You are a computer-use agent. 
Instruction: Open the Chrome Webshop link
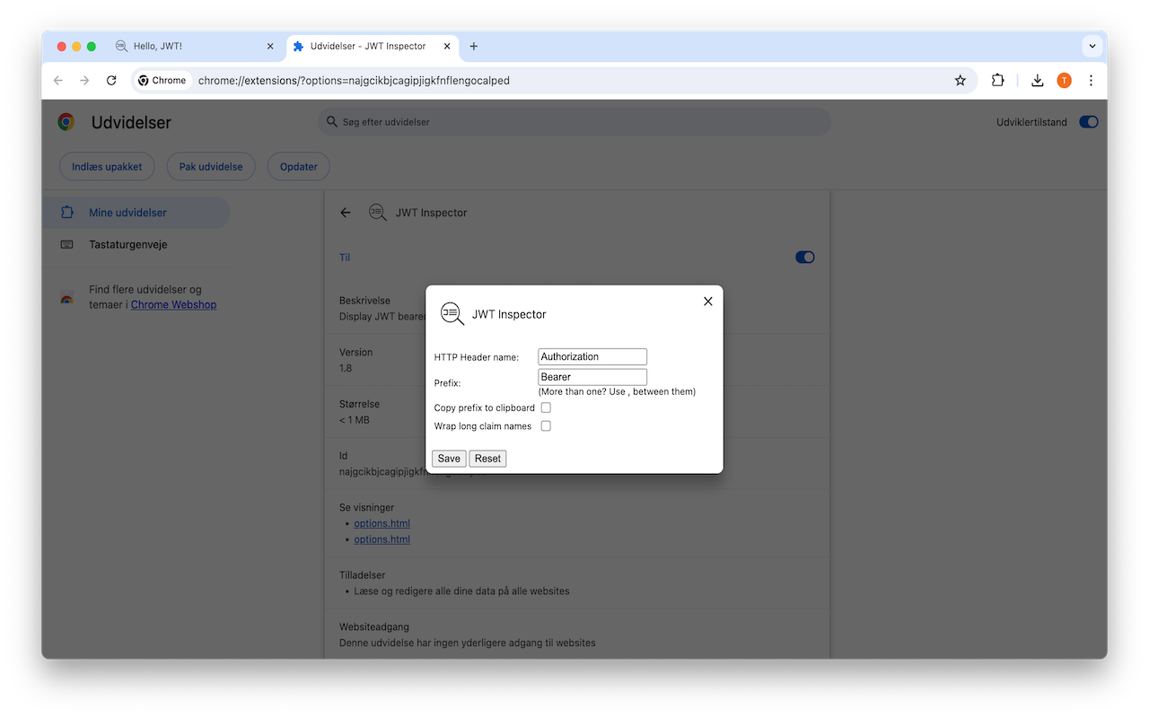[172, 304]
